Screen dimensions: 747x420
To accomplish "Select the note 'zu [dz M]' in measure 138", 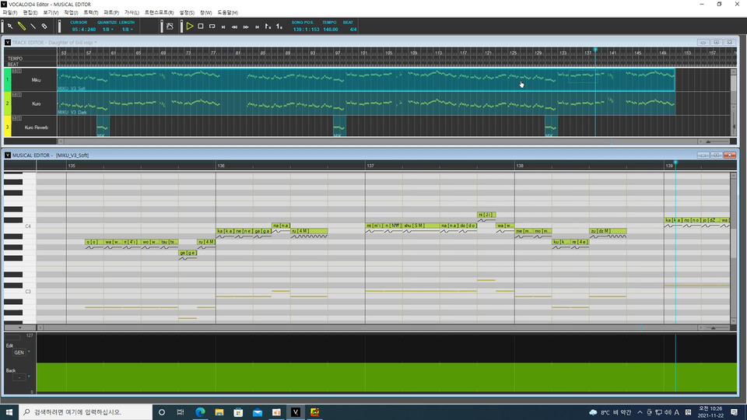I will click(x=608, y=231).
